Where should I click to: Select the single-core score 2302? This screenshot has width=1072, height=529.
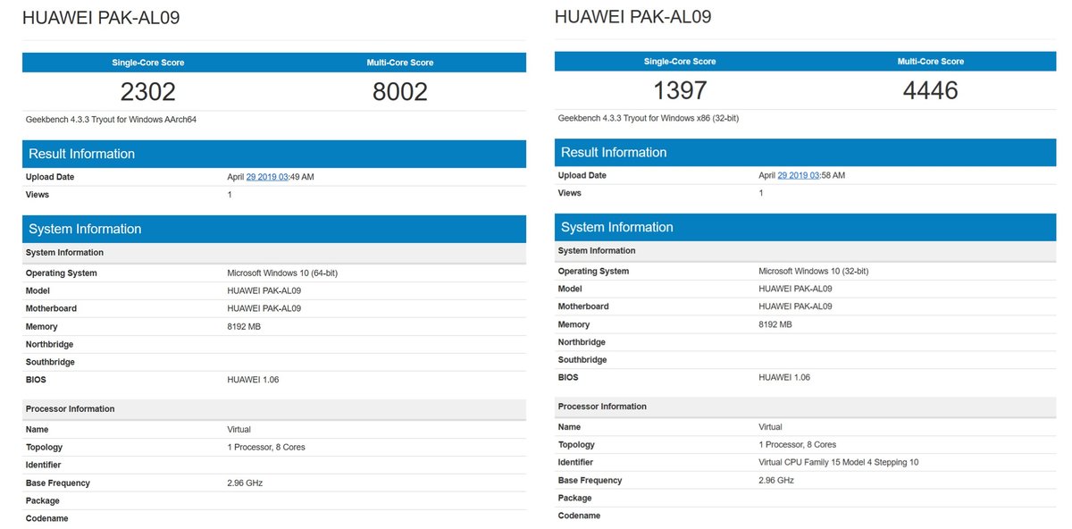pos(148,91)
